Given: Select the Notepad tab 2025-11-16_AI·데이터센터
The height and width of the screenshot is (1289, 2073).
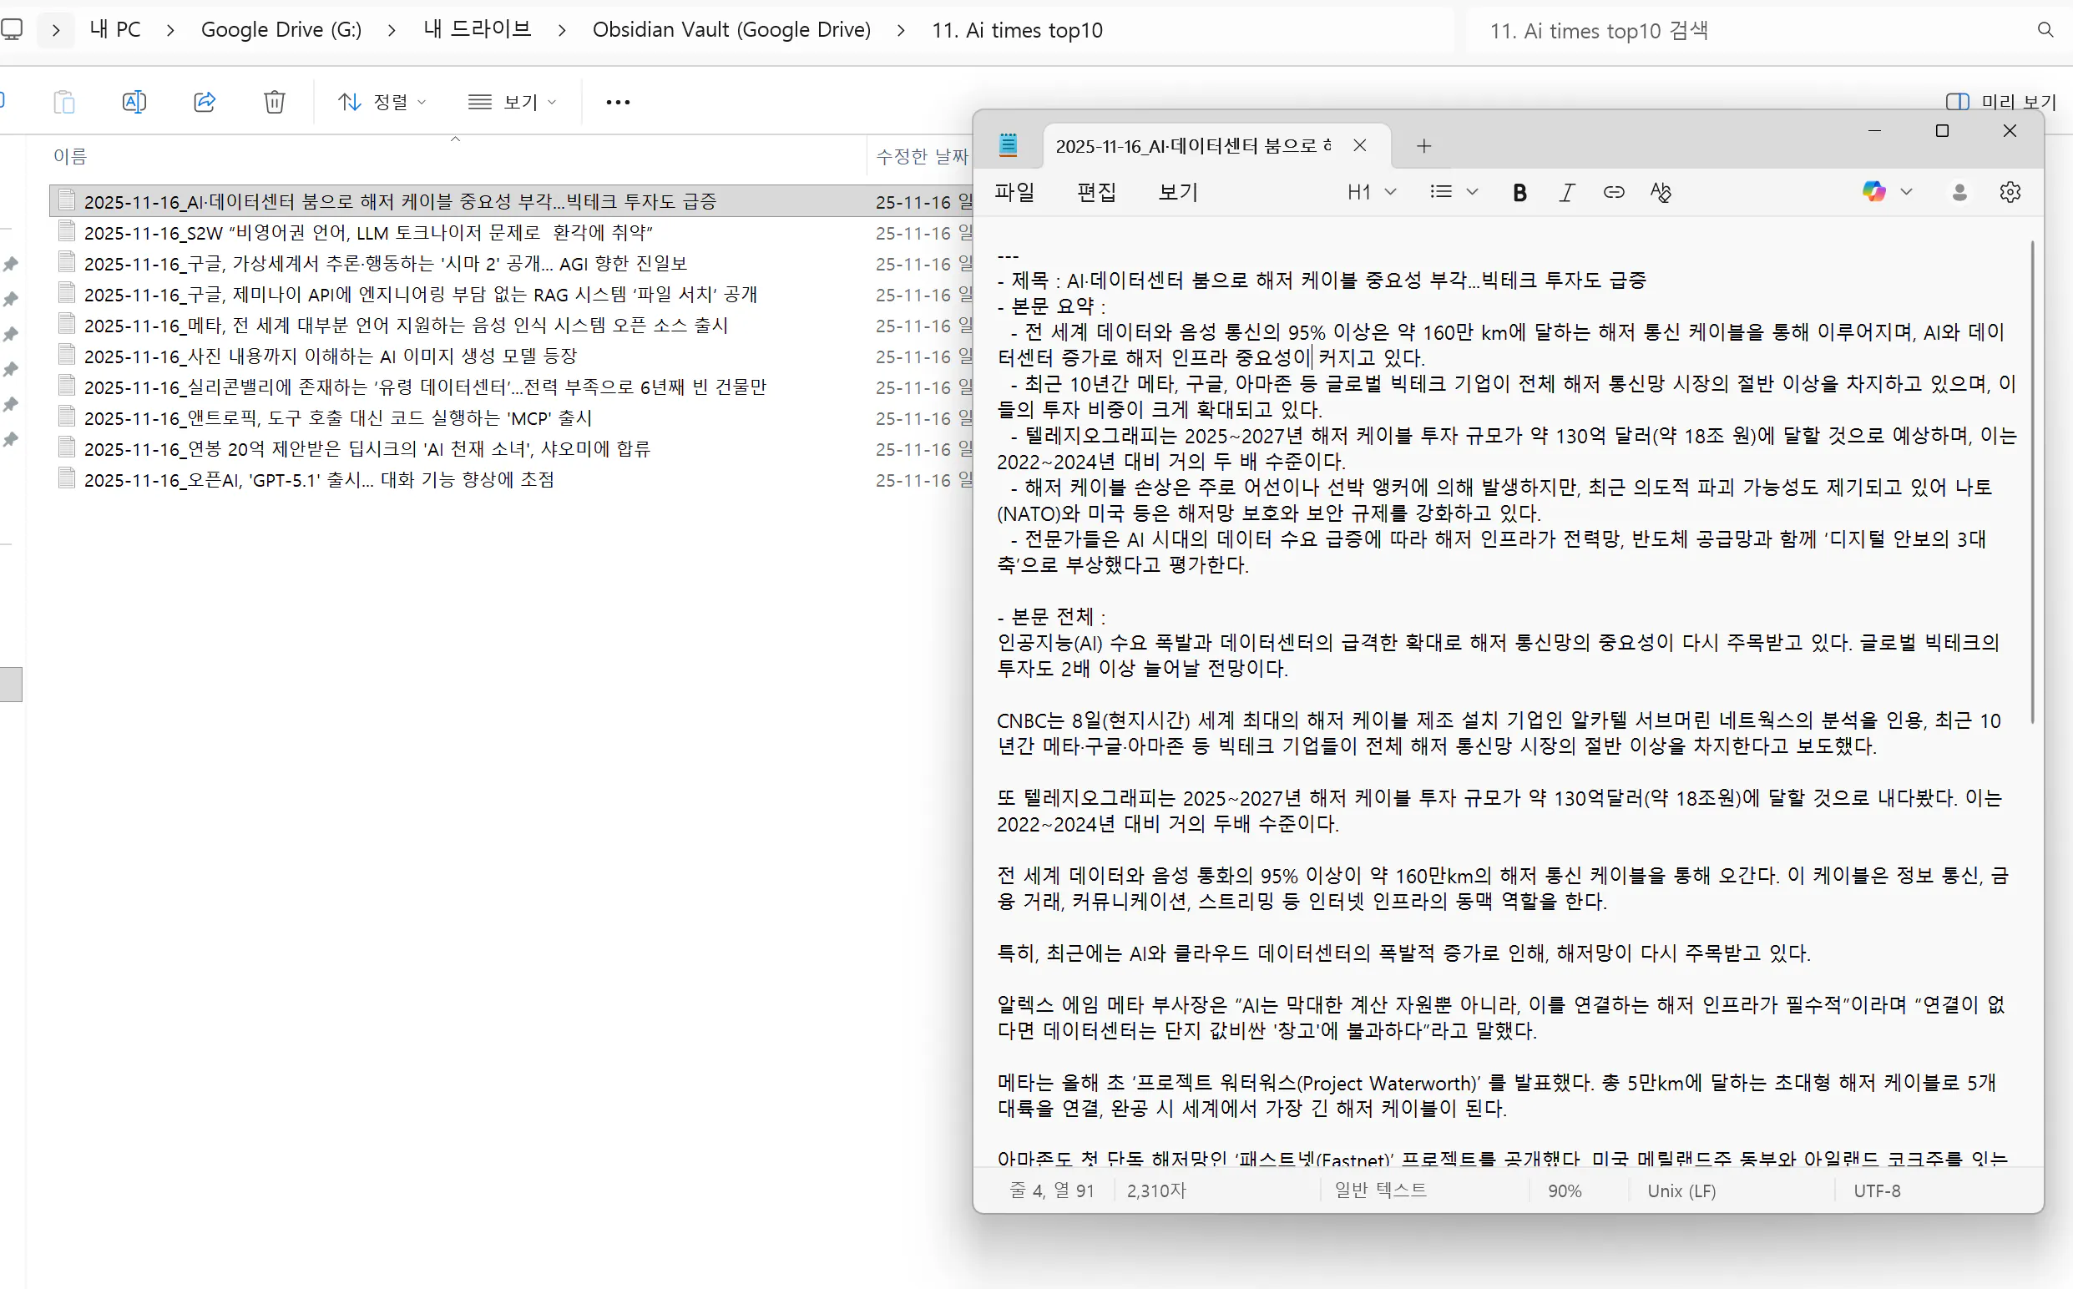Looking at the screenshot, I should pos(1192,146).
